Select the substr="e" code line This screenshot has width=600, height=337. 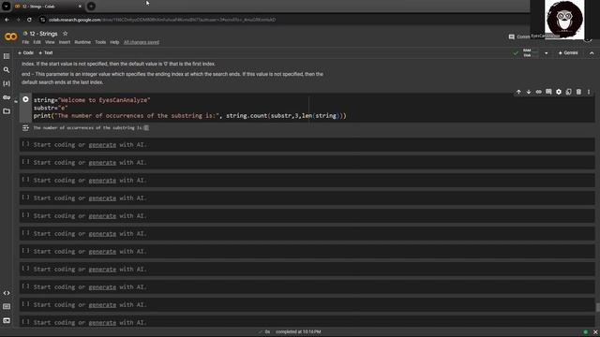click(x=51, y=108)
